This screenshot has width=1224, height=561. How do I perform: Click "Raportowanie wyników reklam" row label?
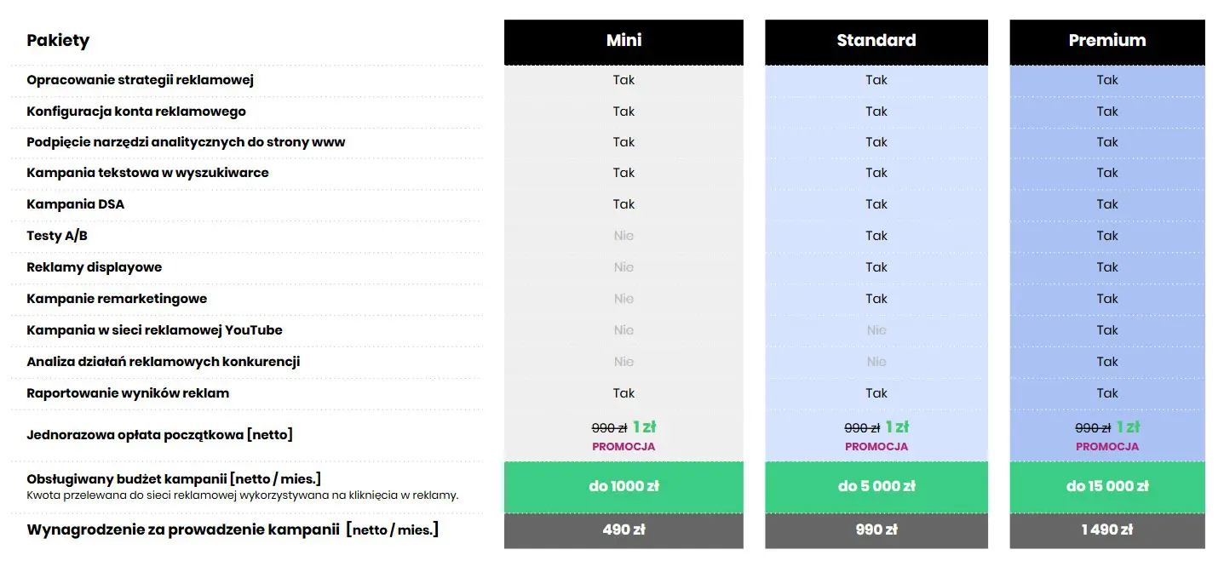[128, 393]
